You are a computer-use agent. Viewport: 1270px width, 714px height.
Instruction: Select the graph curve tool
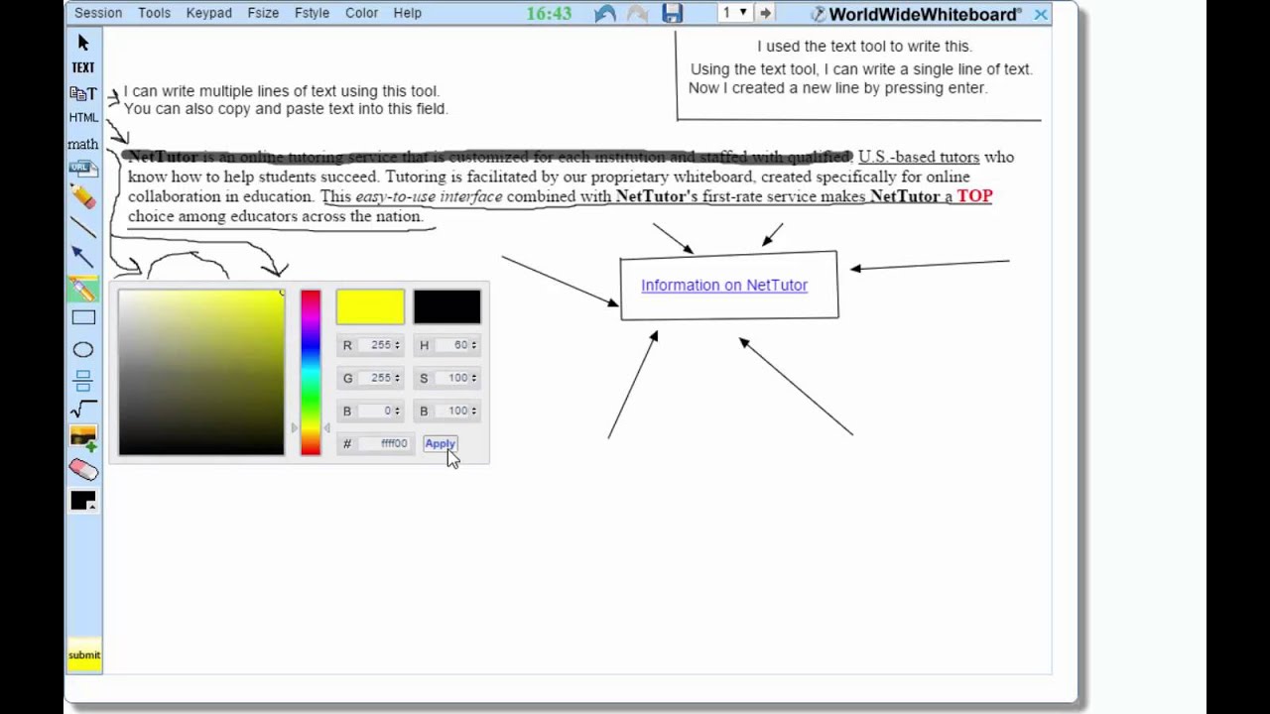pos(83,409)
